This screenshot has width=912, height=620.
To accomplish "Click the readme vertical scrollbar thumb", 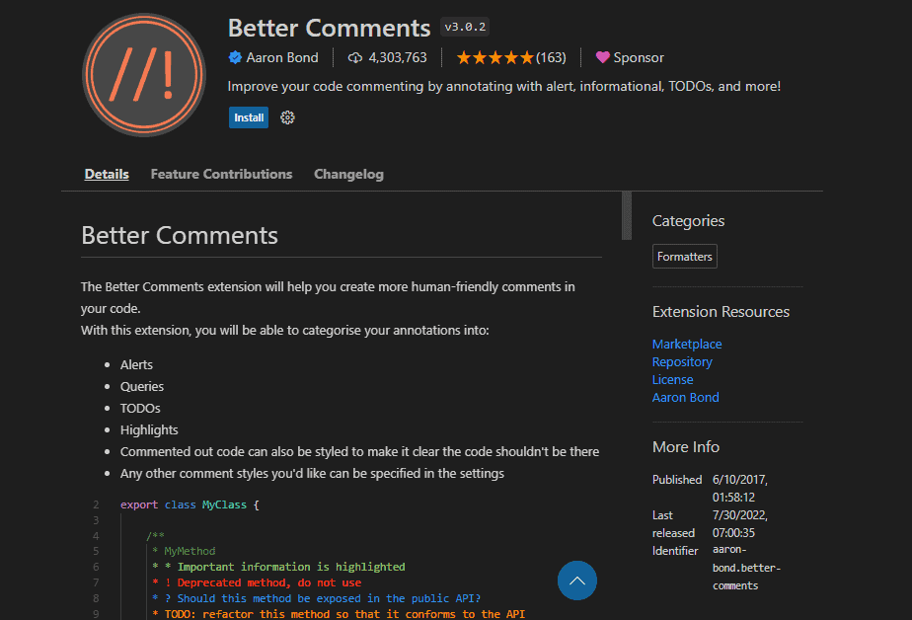I will pos(627,215).
